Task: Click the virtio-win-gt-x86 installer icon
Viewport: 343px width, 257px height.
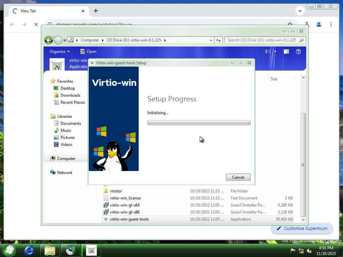Action: [106, 212]
